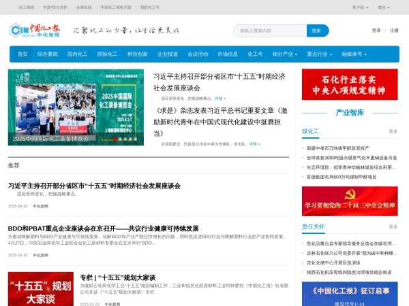Click 更多 next to 煤化工
409x306 pixels.
coord(393,131)
